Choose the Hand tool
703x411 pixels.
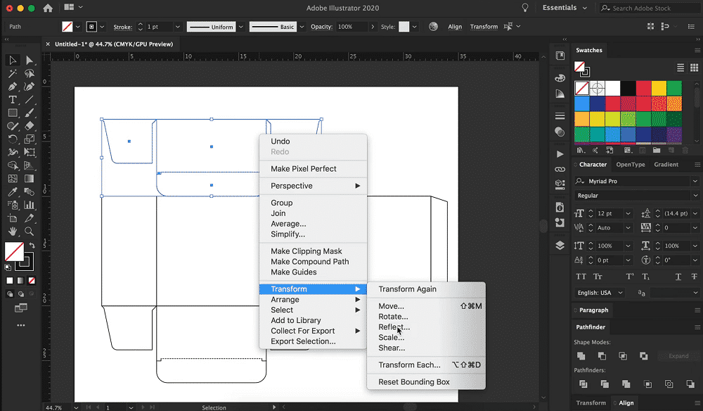[13, 231]
